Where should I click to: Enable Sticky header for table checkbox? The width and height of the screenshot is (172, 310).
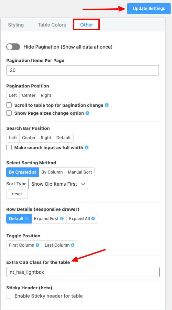pos(9,296)
